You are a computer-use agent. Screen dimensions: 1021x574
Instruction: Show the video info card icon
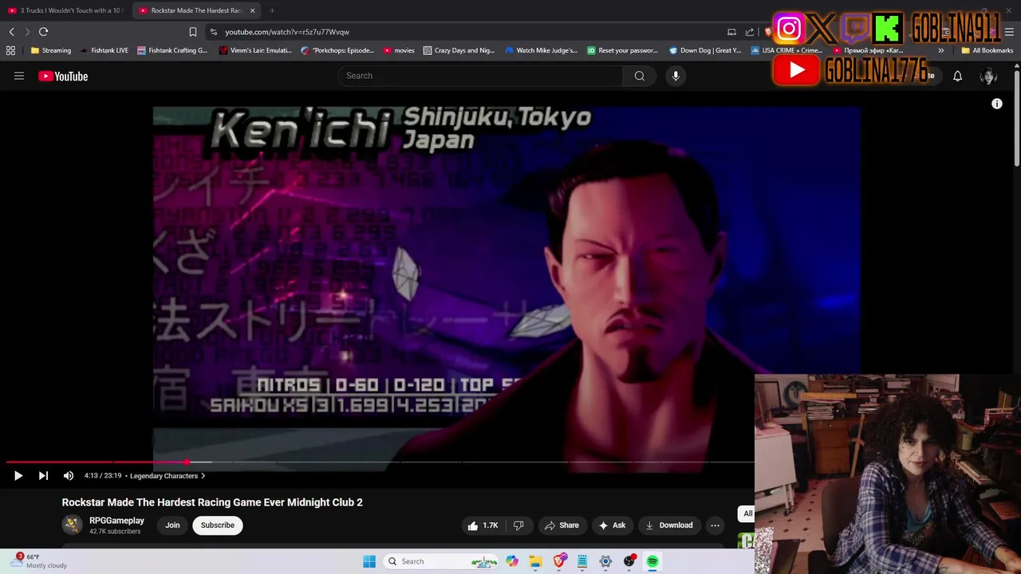point(996,104)
